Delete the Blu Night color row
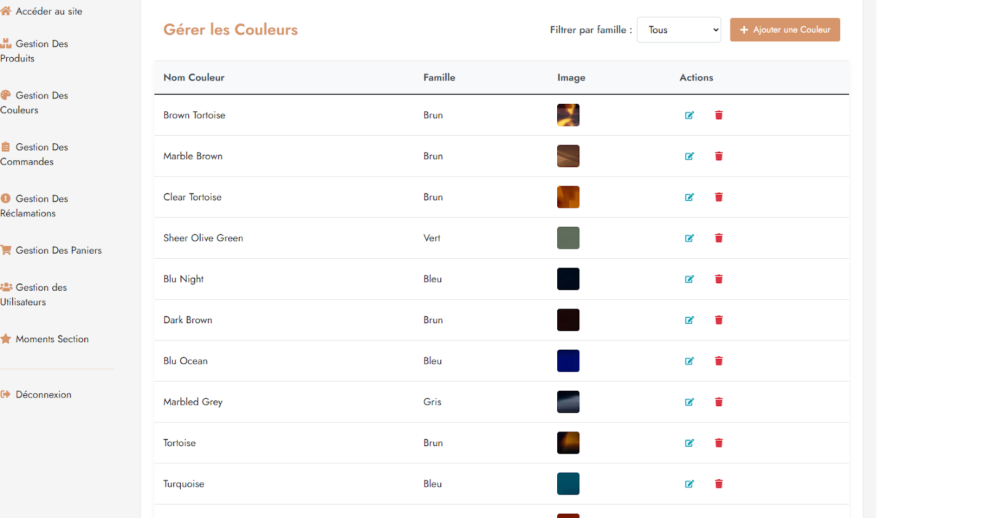984x518 pixels. 718,279
